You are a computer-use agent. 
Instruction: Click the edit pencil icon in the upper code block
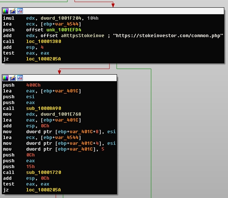tap(13, 11)
